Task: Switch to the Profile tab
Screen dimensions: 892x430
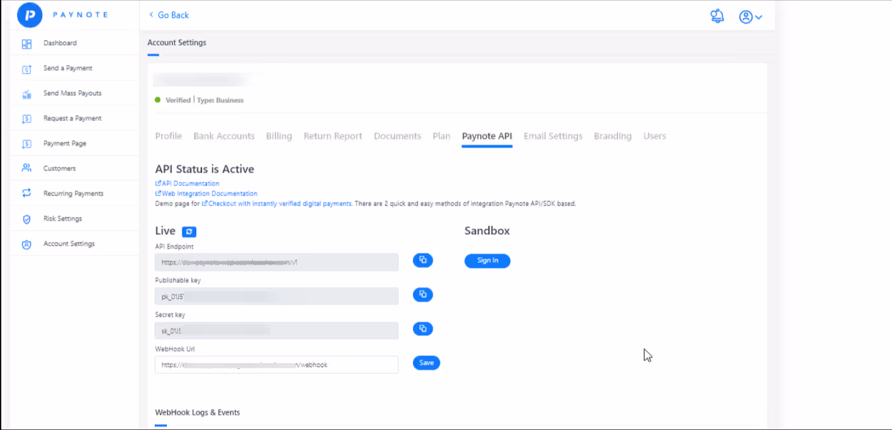Action: tap(168, 136)
